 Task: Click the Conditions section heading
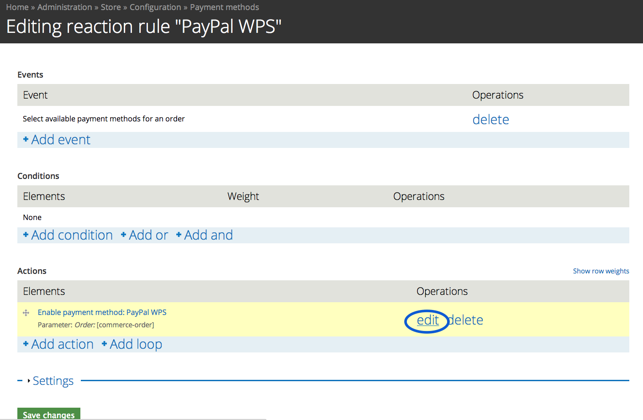coord(38,176)
